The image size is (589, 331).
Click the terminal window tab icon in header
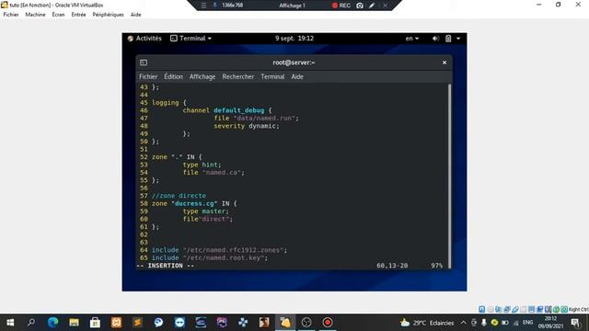pos(144,63)
